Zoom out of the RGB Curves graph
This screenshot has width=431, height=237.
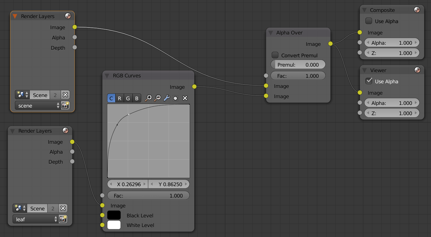[x=157, y=98]
